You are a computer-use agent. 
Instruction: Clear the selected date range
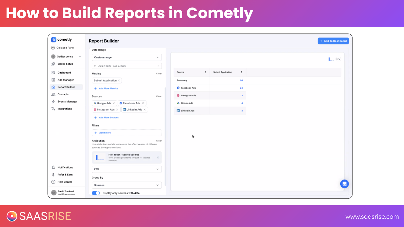159,66
